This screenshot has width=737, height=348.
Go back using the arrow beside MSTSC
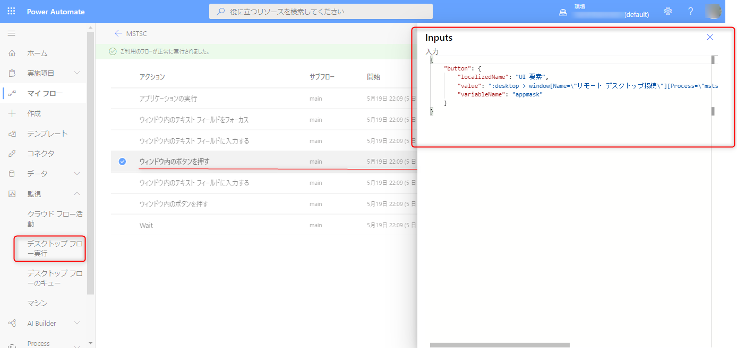click(118, 33)
